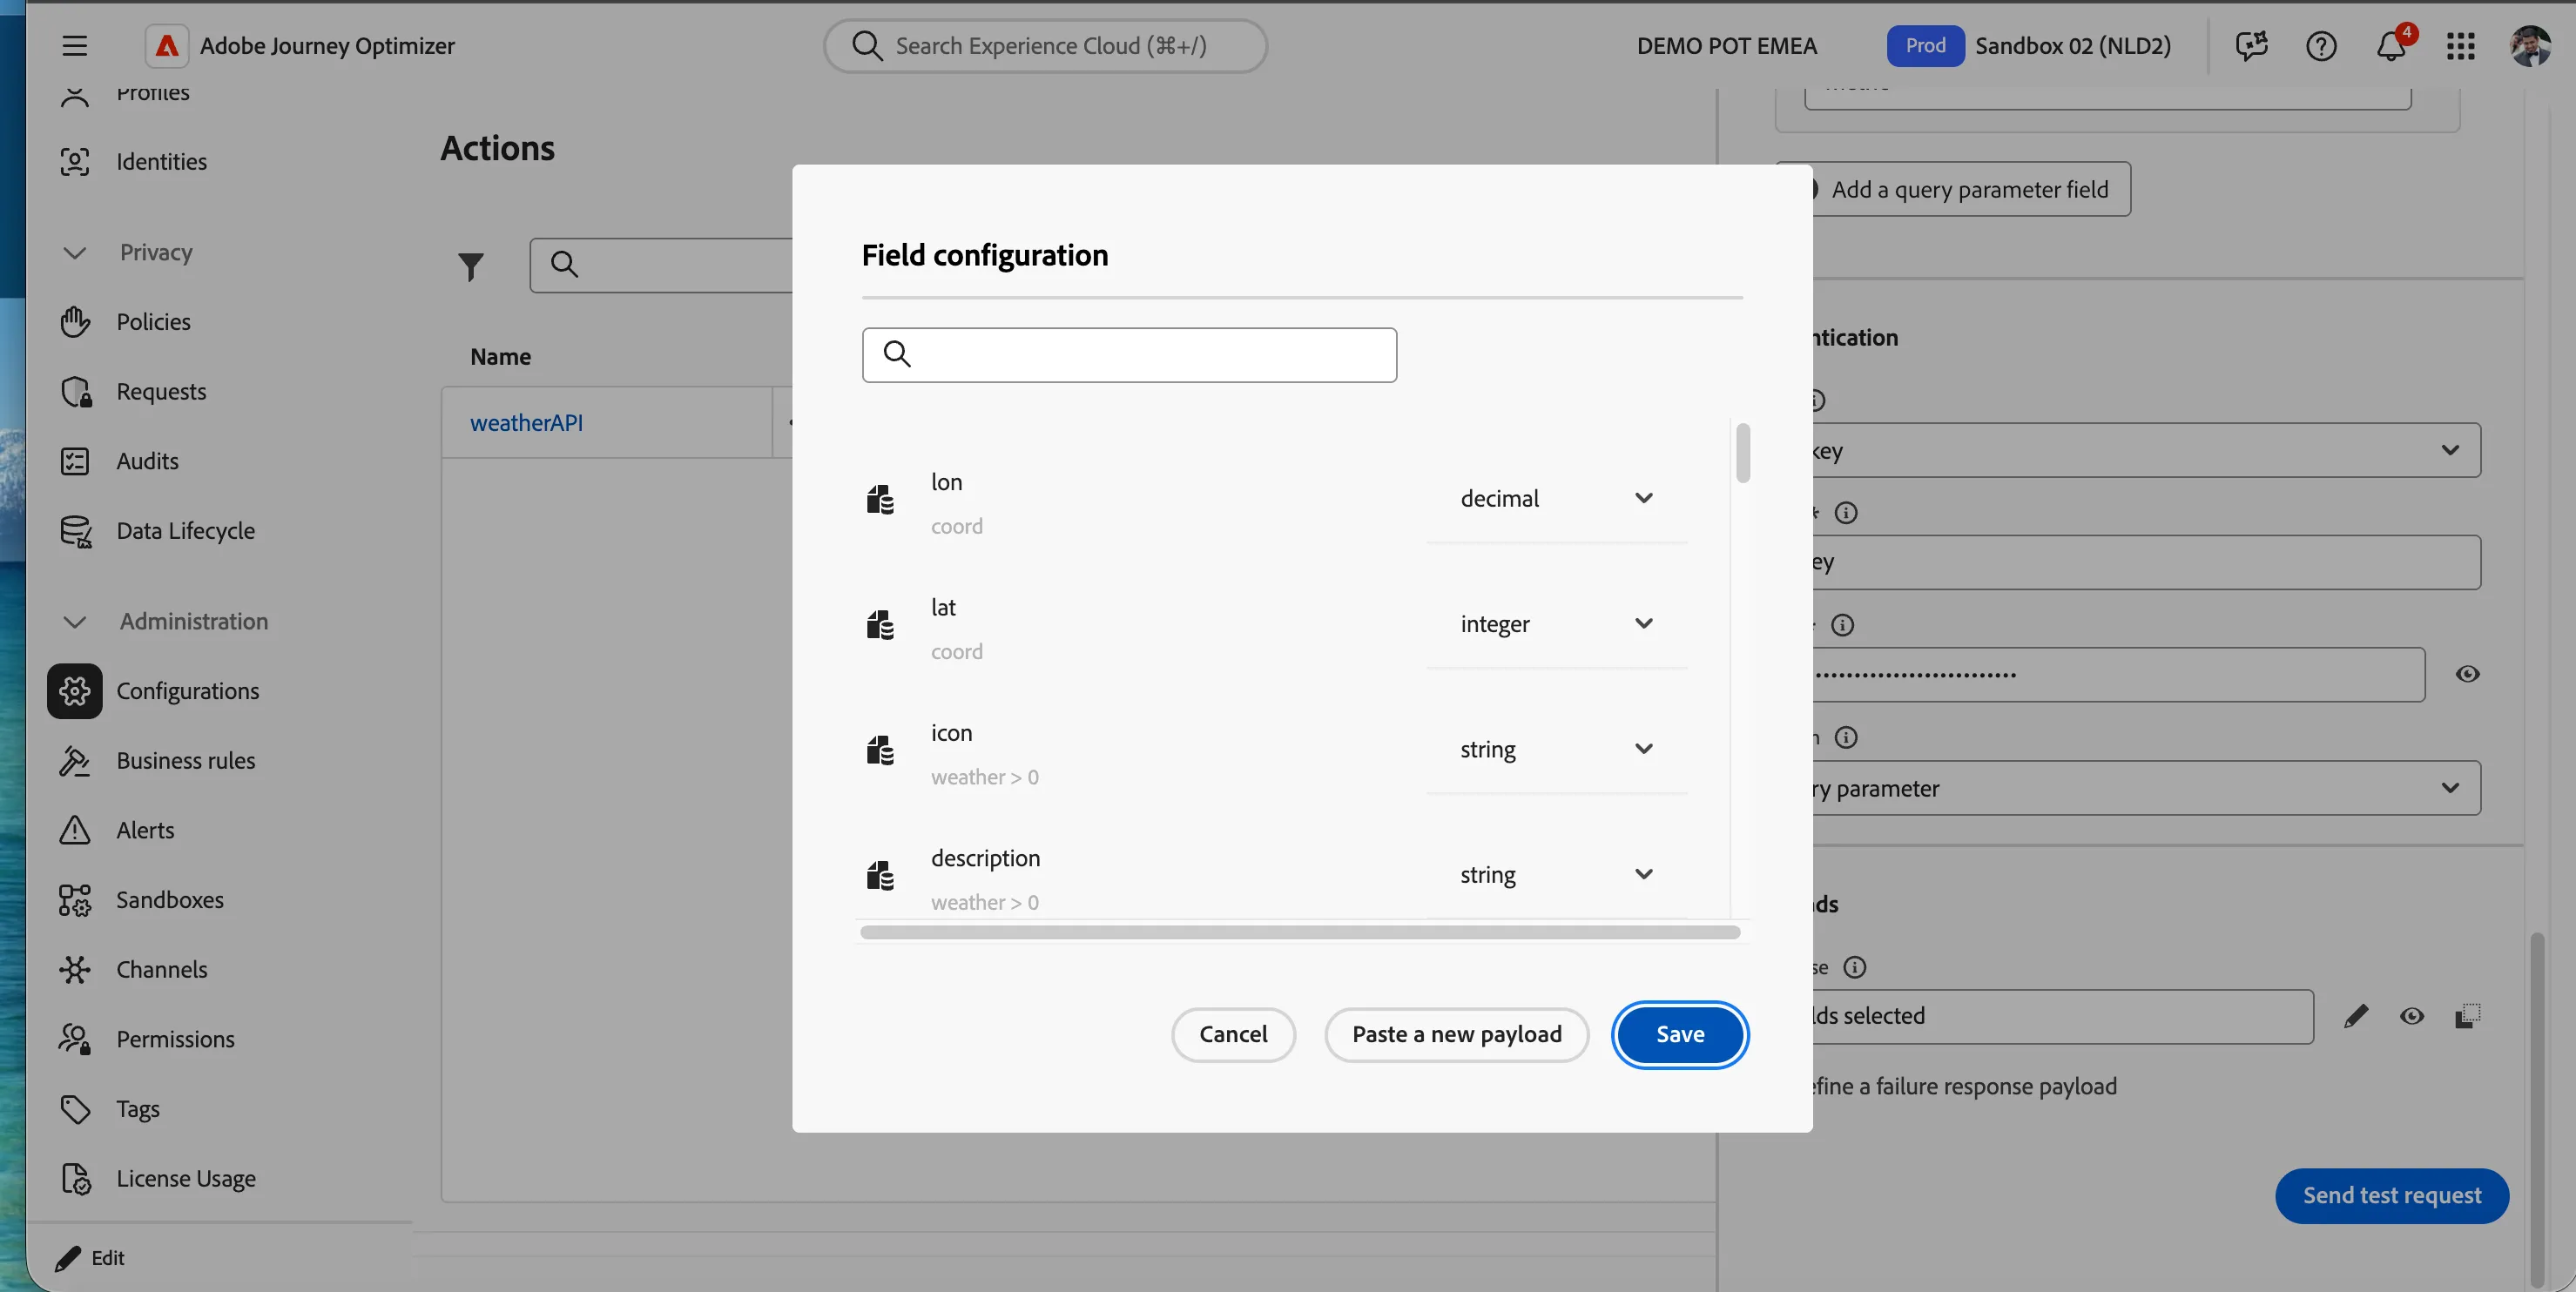Image resolution: width=2576 pixels, height=1292 pixels.
Task: Click the copy payload icon
Action: [x=2467, y=1017]
